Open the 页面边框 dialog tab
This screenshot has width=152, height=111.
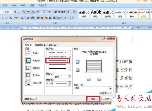[40, 45]
